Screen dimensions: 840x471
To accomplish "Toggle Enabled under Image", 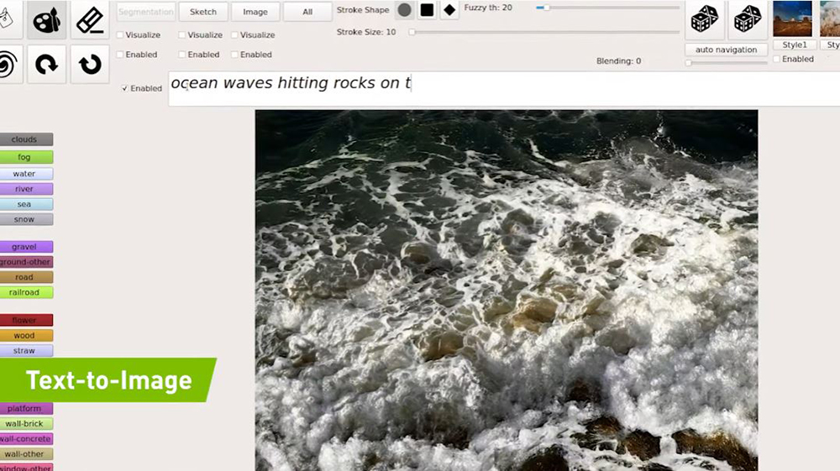I will pos(234,55).
